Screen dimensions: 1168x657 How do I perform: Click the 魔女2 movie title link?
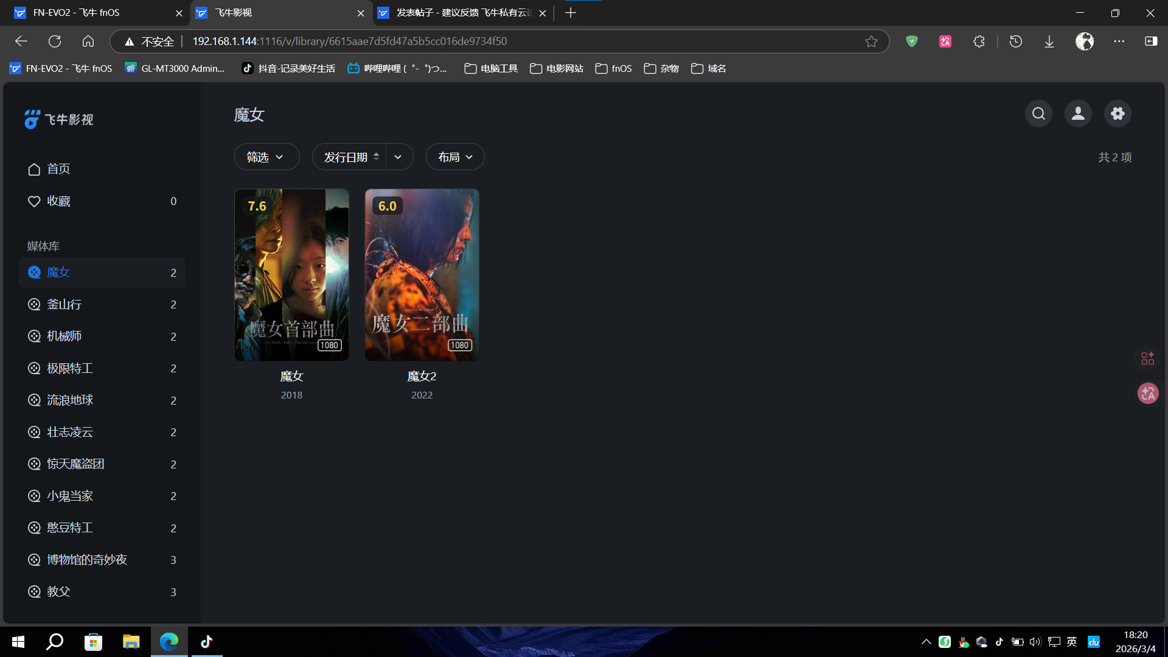click(422, 377)
